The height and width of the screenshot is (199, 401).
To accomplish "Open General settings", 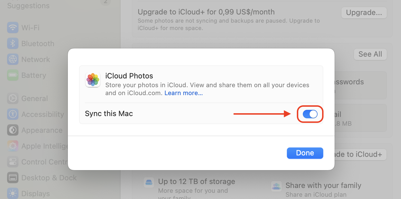I will 35,98.
